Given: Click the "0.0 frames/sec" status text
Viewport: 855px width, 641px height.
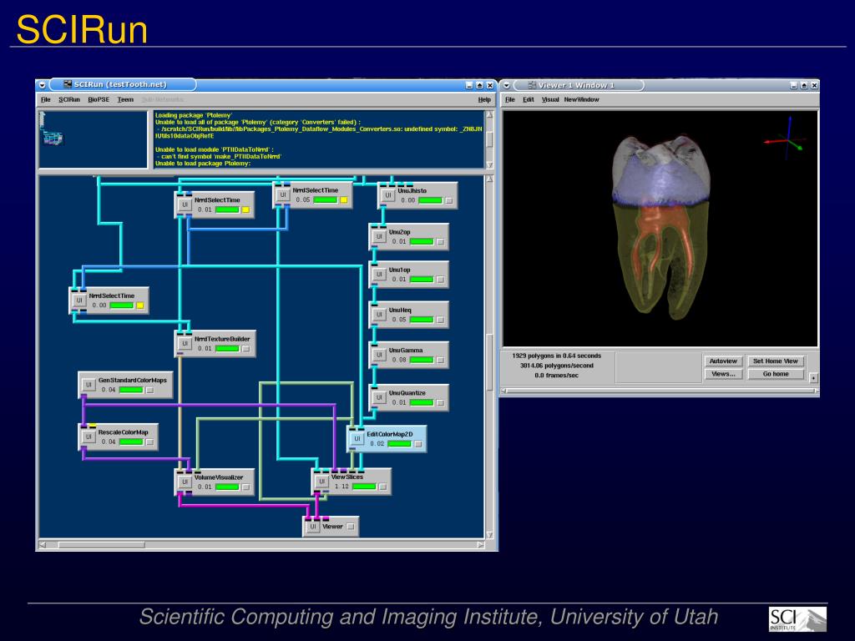Looking at the screenshot, I should [556, 376].
